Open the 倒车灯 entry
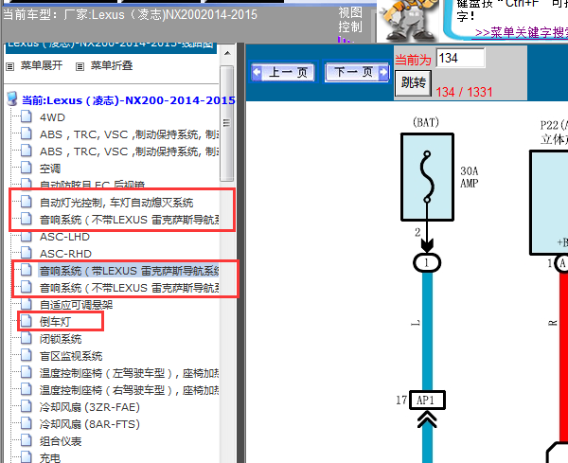The image size is (568, 463). pyautogui.click(x=55, y=322)
